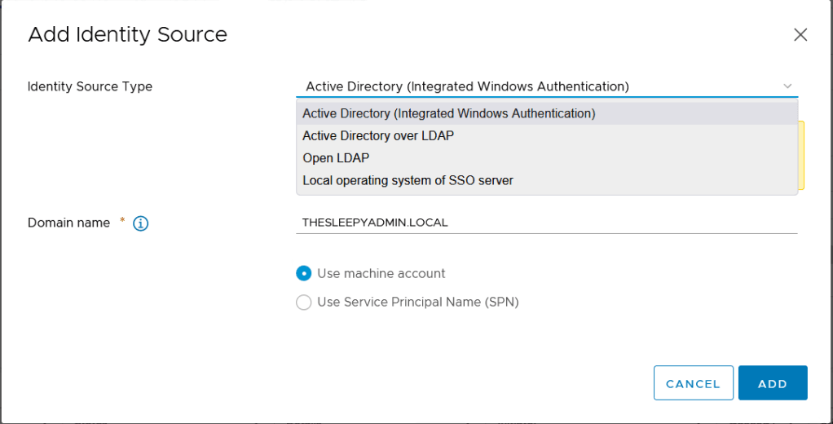Click the "Use Service Principal Name (SPN)" text
This screenshot has width=833, height=424.
(x=417, y=302)
